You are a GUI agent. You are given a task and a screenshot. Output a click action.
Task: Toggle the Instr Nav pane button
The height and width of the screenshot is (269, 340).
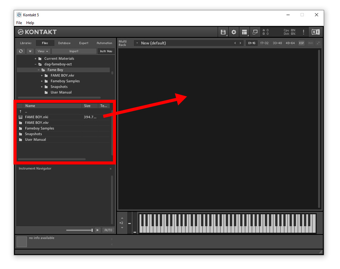(106, 51)
